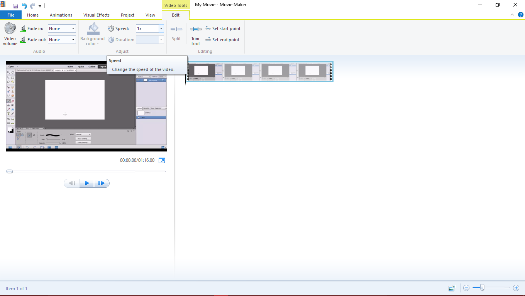Viewport: 525px width, 296px height.
Task: Switch to the Project tab
Action: [127, 15]
